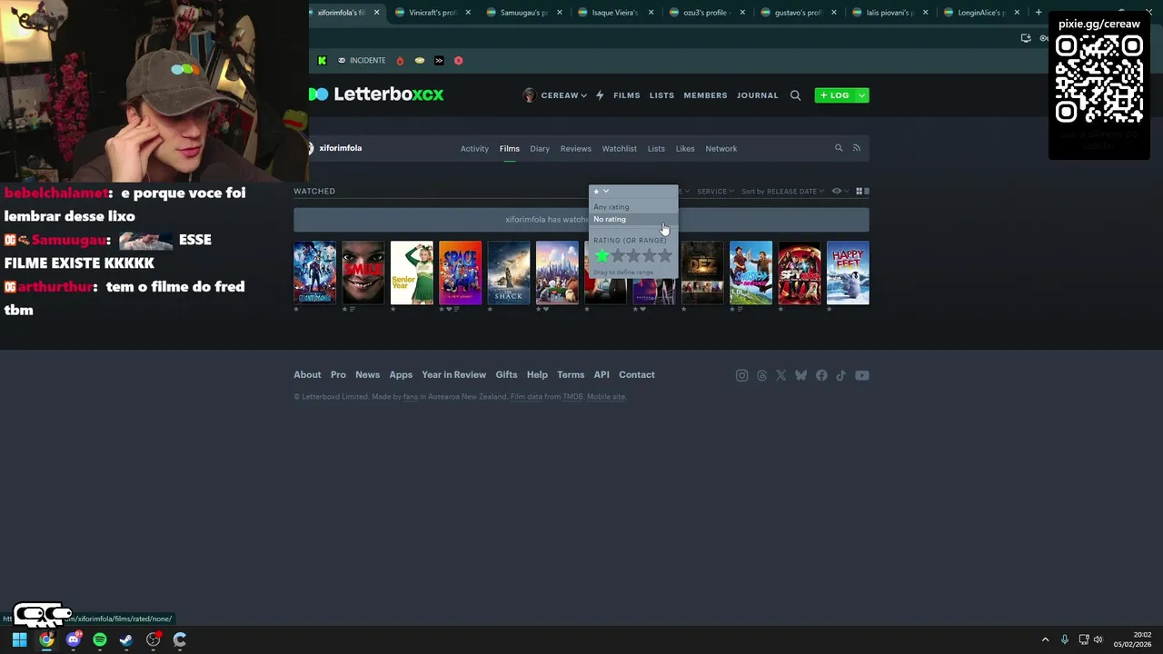Switch to Samuugau's profile browser tab
This screenshot has width=1163, height=654.
pyautogui.click(x=523, y=13)
